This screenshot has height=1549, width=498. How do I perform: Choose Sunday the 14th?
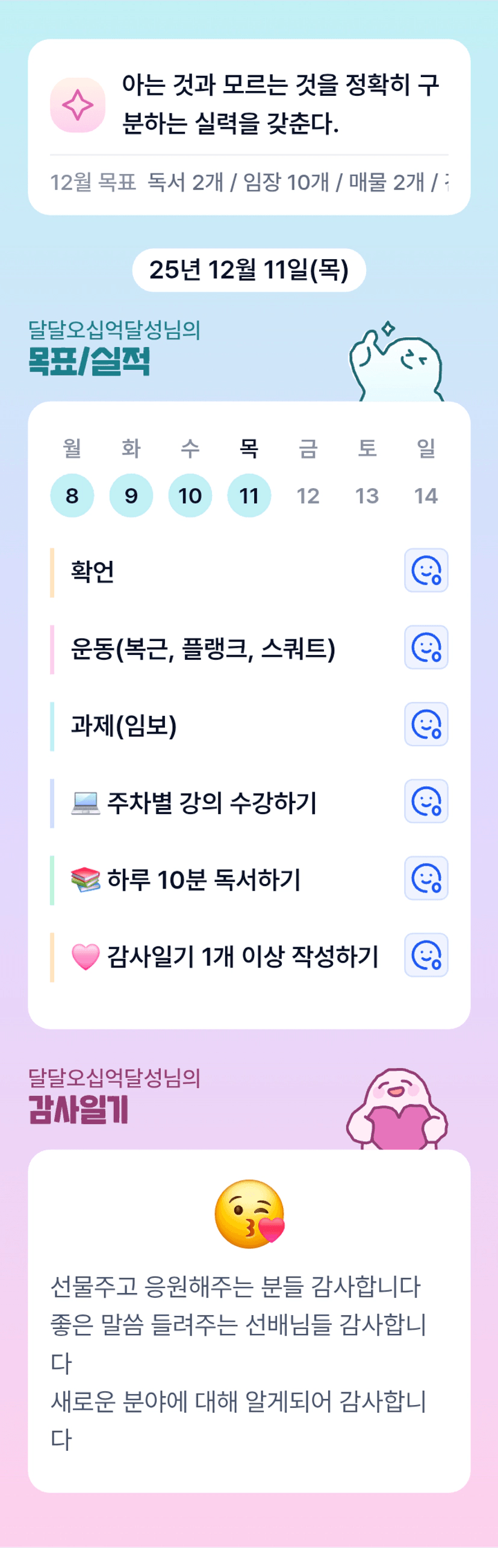pos(426,496)
